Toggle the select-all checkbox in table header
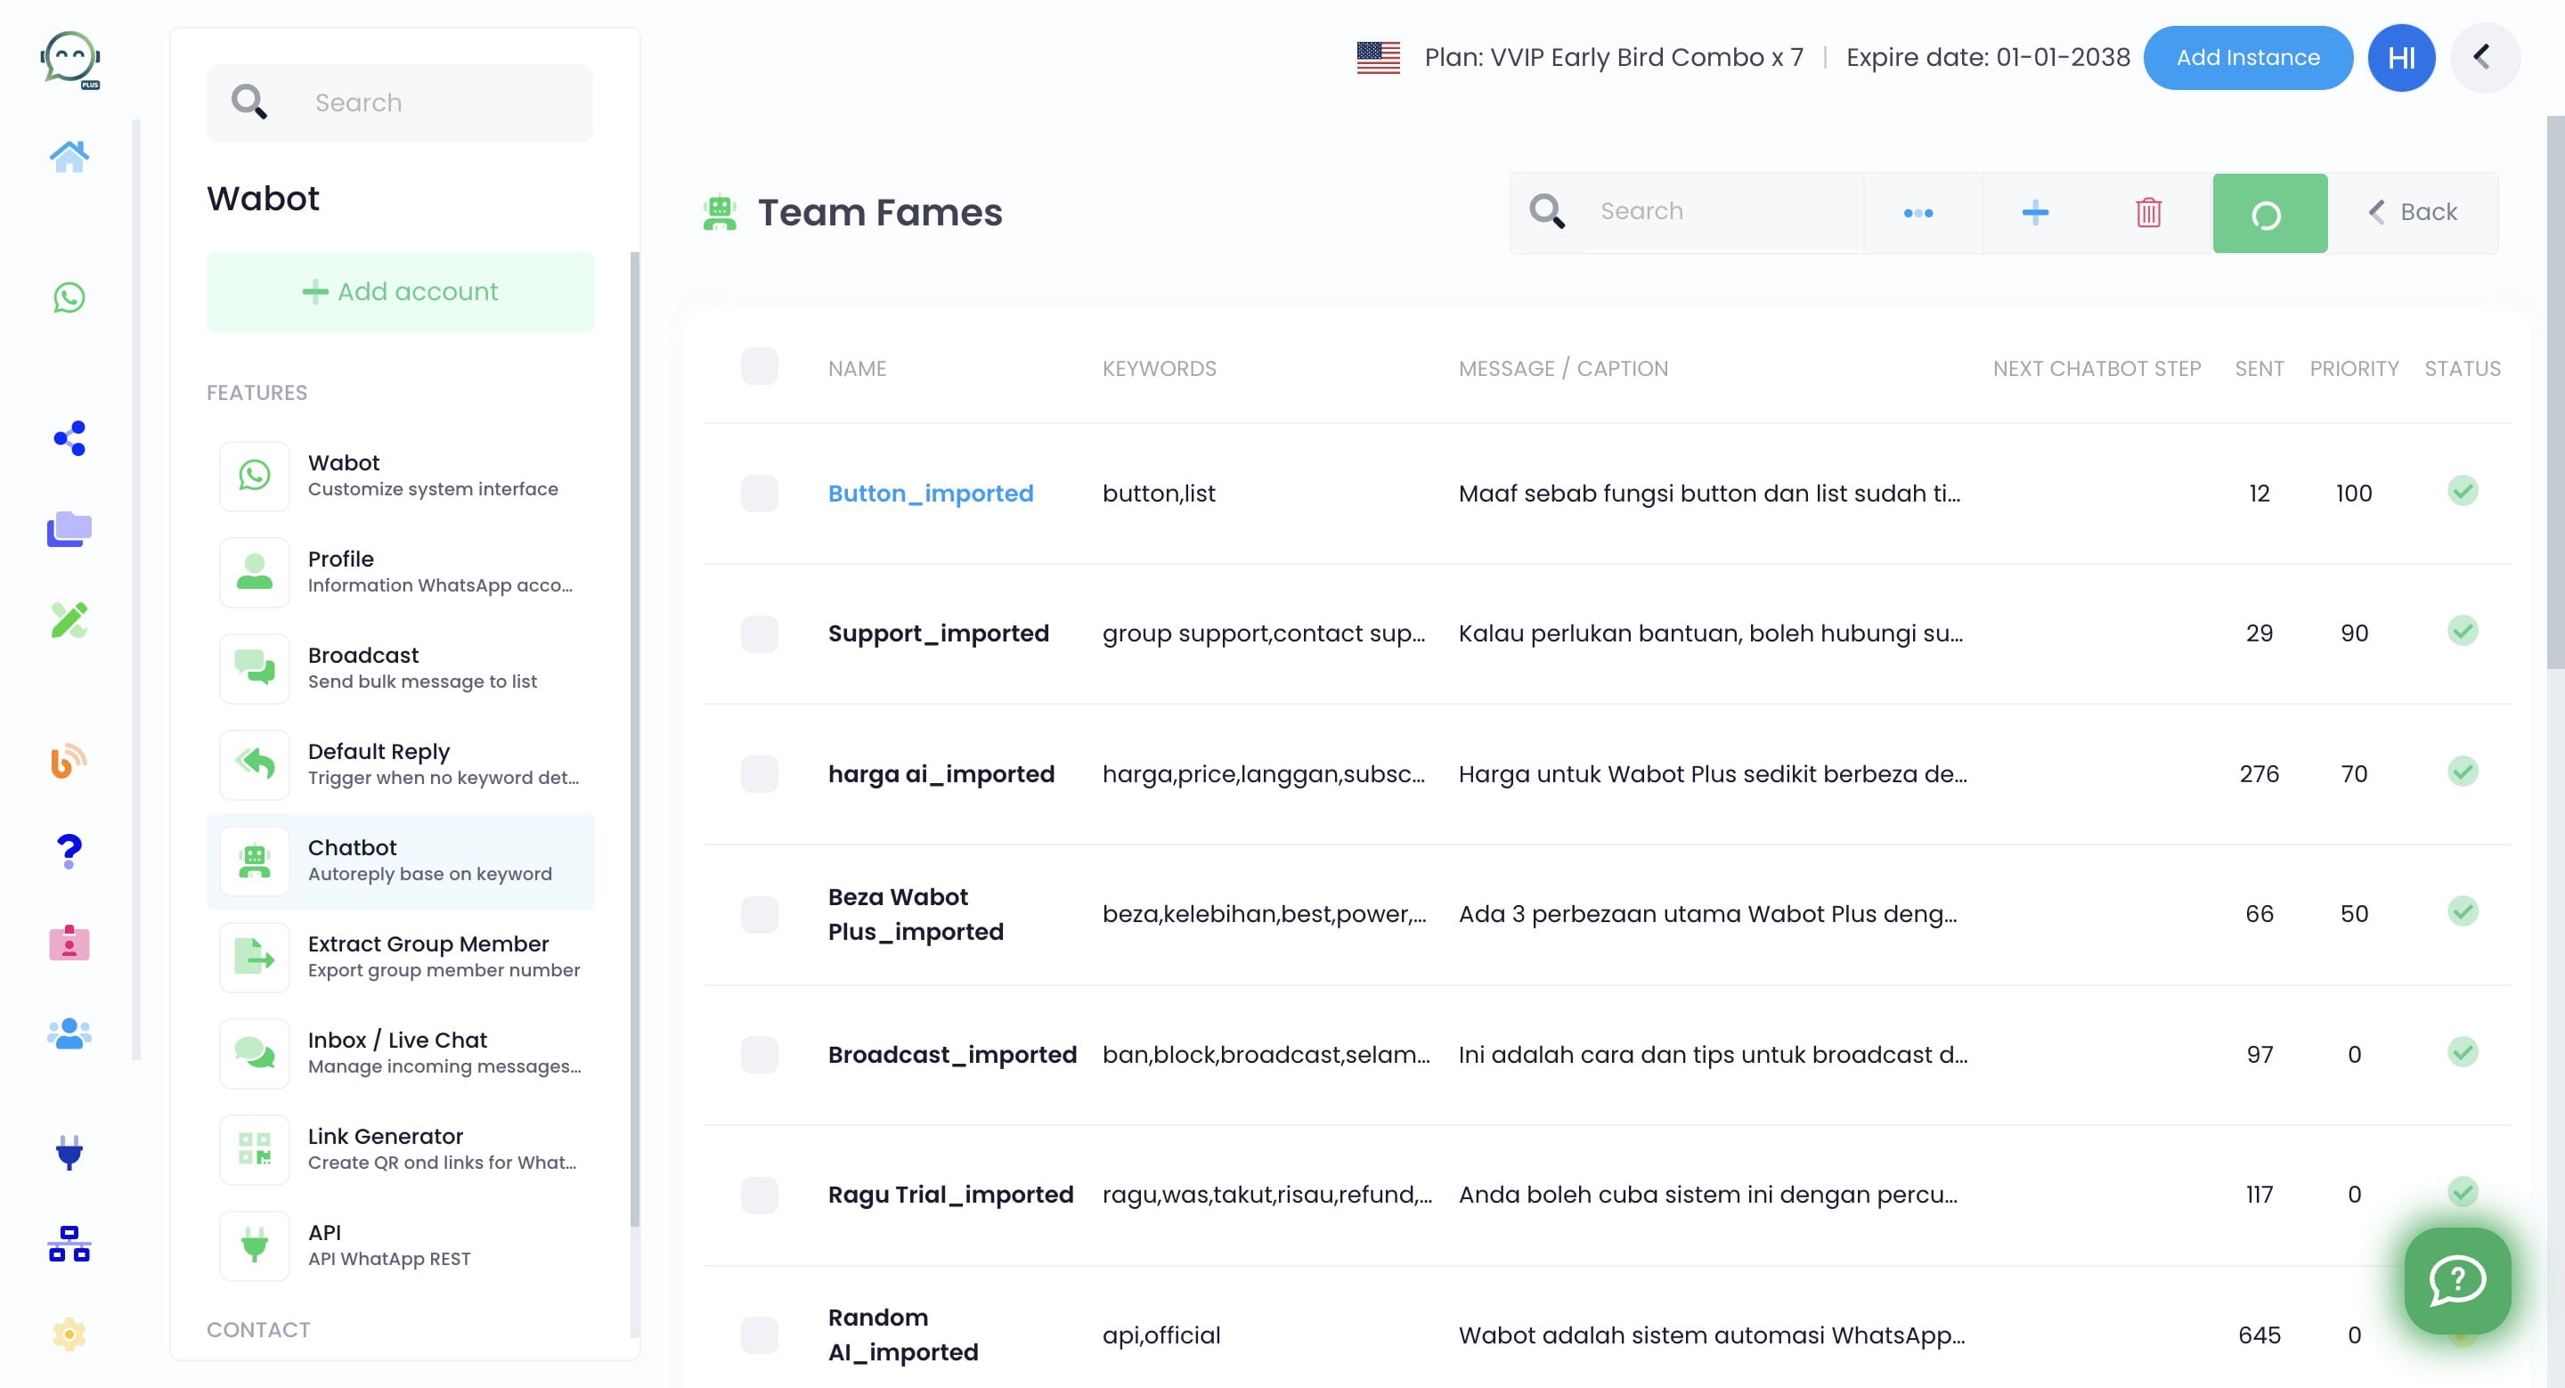2565x1388 pixels. click(759, 367)
